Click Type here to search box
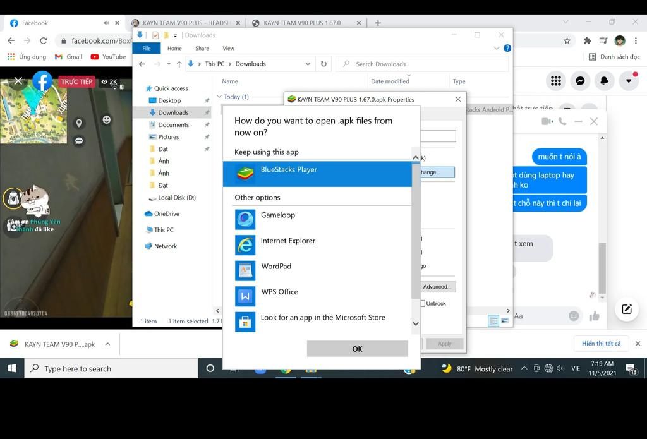 (111, 368)
